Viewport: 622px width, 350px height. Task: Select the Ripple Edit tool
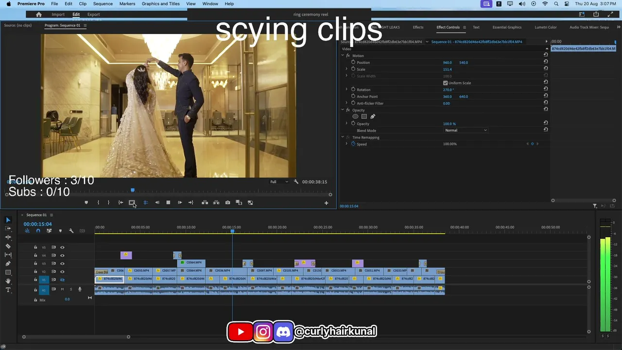pos(8,237)
